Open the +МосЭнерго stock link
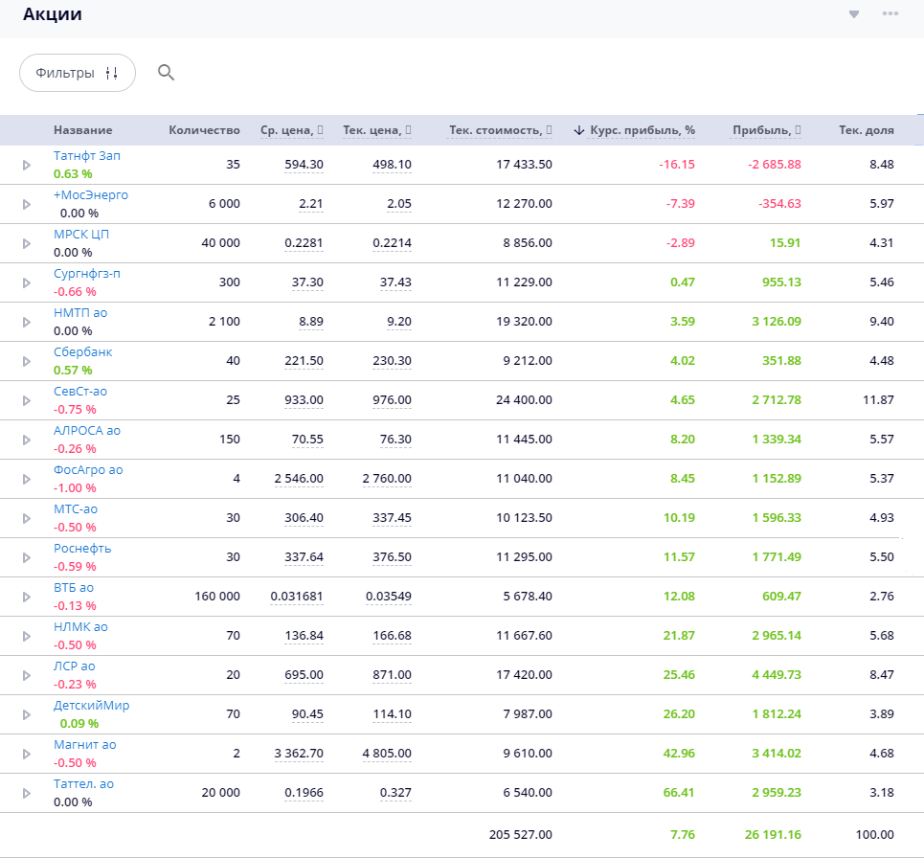This screenshot has width=924, height=858. point(91,195)
